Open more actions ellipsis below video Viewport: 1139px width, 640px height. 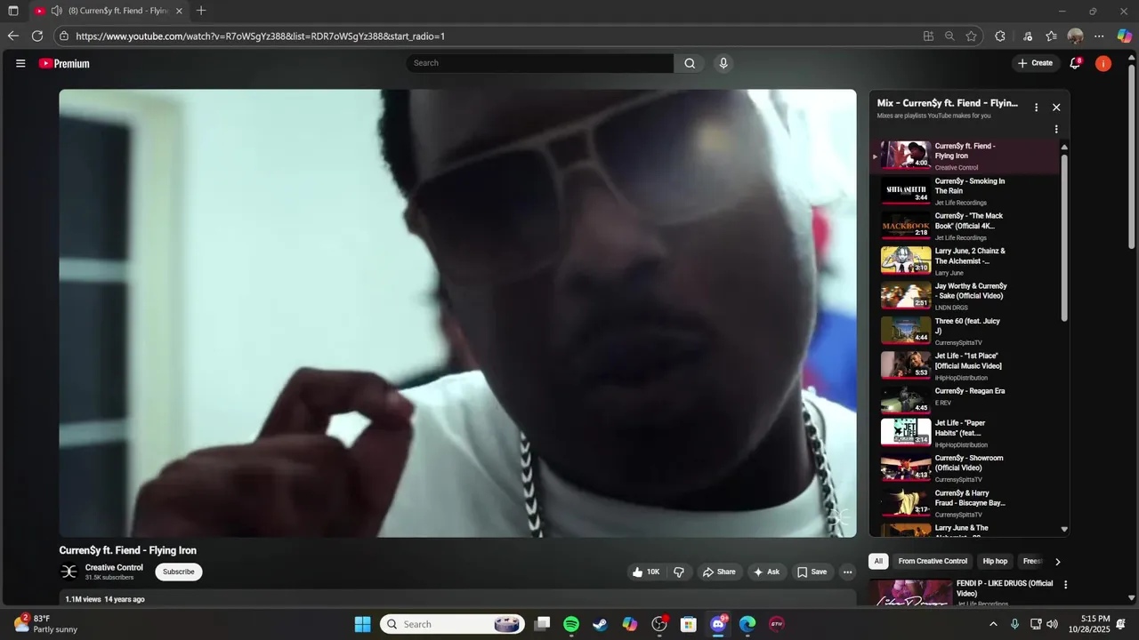pyautogui.click(x=847, y=572)
